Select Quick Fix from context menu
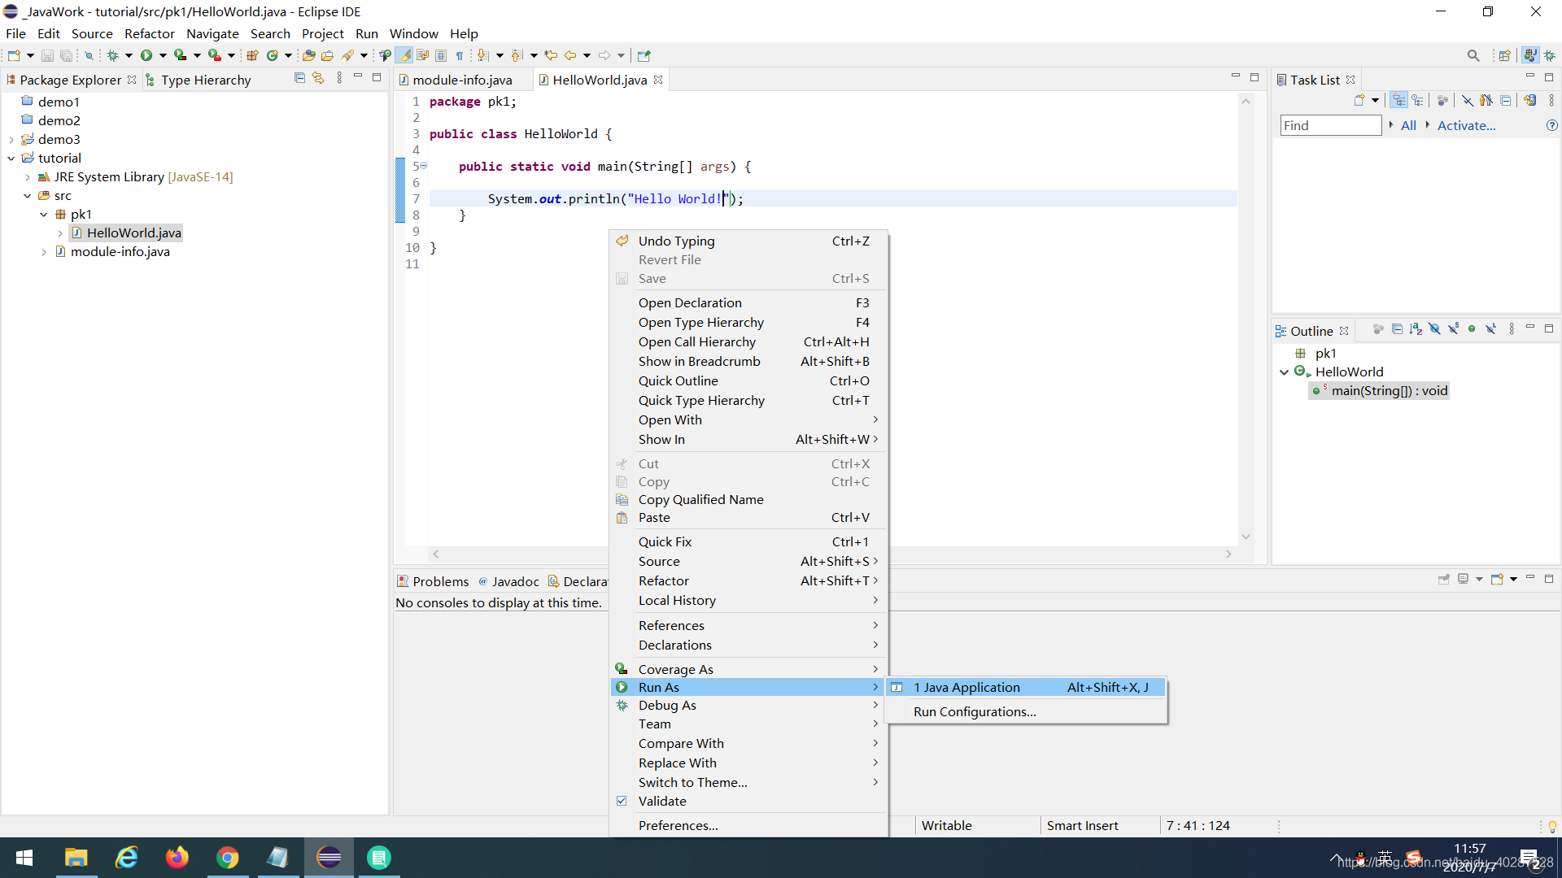Image resolution: width=1562 pixels, height=878 pixels. pos(664,541)
